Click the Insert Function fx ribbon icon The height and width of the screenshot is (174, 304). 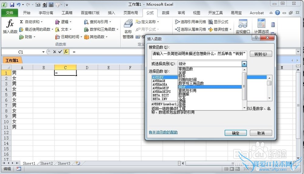pos(10,24)
